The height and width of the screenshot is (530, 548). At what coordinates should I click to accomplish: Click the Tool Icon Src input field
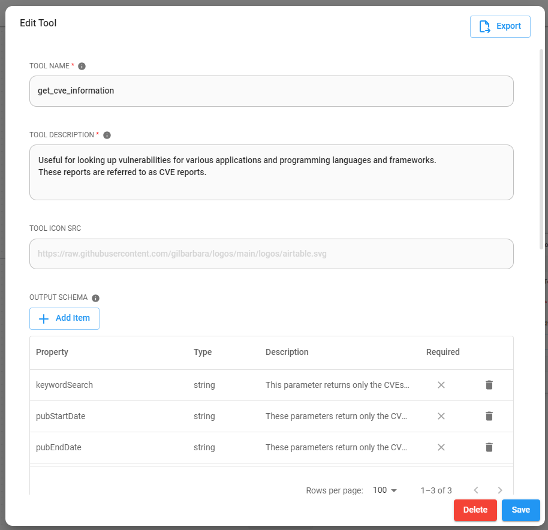[x=271, y=254]
